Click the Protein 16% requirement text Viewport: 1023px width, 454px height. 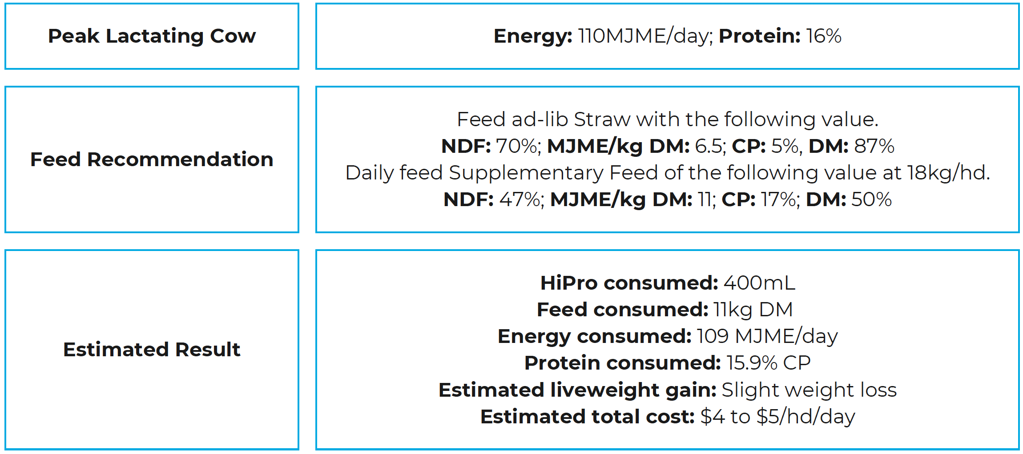coord(780,36)
